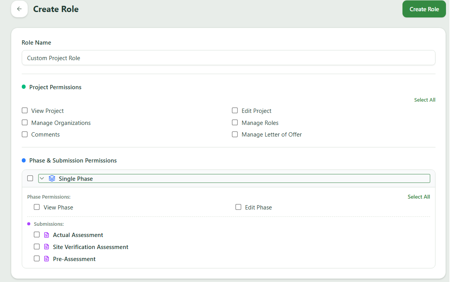Go back using the arrow button
458x282 pixels.
click(x=19, y=9)
